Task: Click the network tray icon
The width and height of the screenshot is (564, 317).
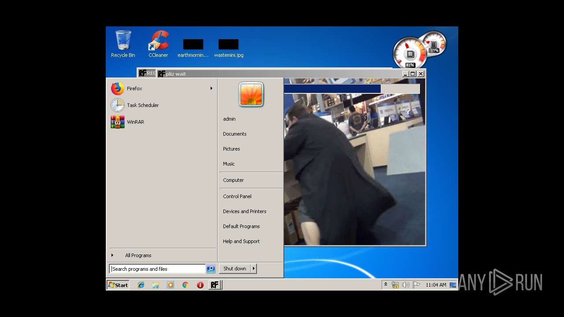Action: (x=395, y=285)
